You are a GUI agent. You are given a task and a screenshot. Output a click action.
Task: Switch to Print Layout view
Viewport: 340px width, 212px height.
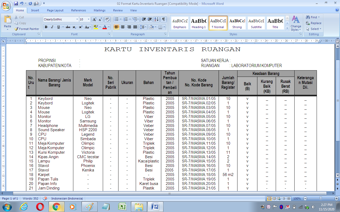tap(269, 198)
